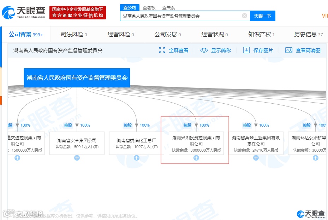The height and width of the screenshot is (220, 328).
Task: Click the 查看高清图 text link
Action: [308, 50]
